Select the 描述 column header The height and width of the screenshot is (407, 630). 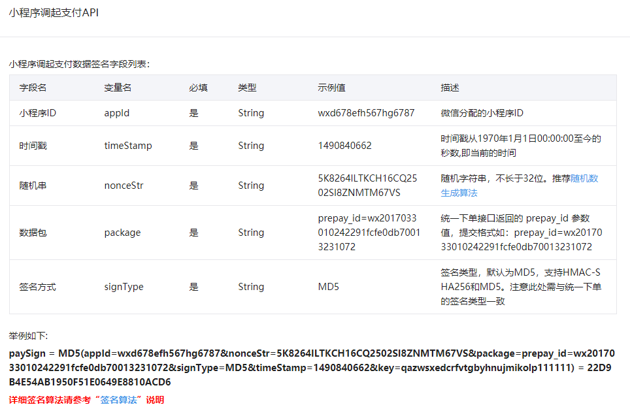(x=450, y=88)
